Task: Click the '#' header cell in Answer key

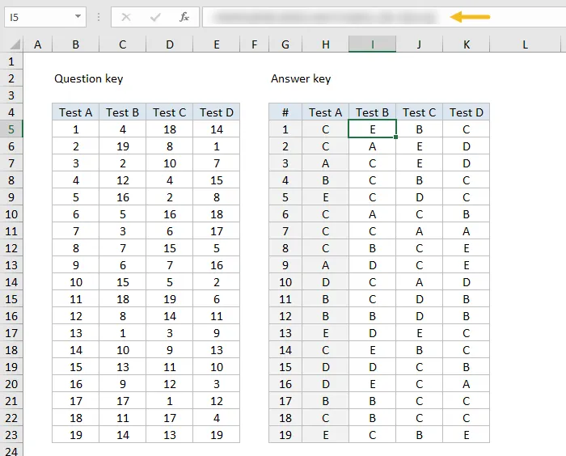Action: (285, 112)
